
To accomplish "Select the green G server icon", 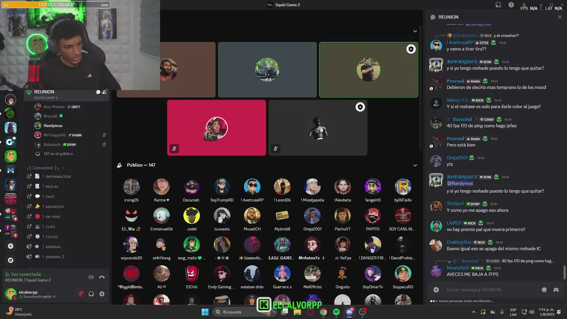I will tap(11, 142).
